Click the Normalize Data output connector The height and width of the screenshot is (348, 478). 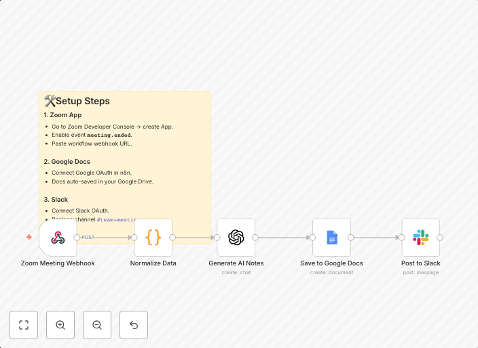[x=172, y=238]
